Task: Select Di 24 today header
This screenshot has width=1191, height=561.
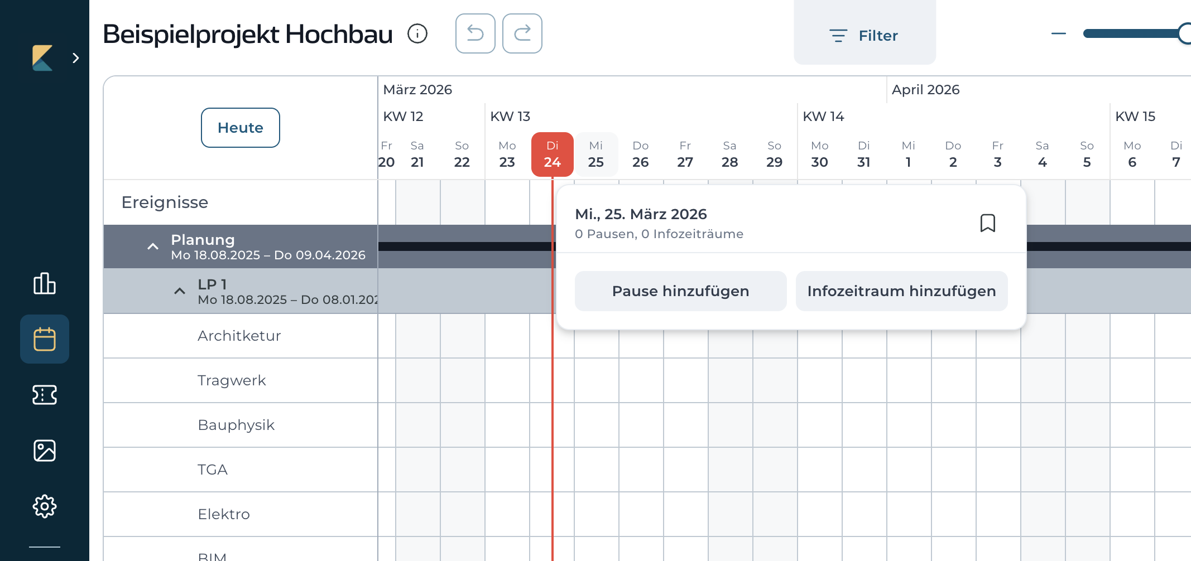Action: coord(553,154)
